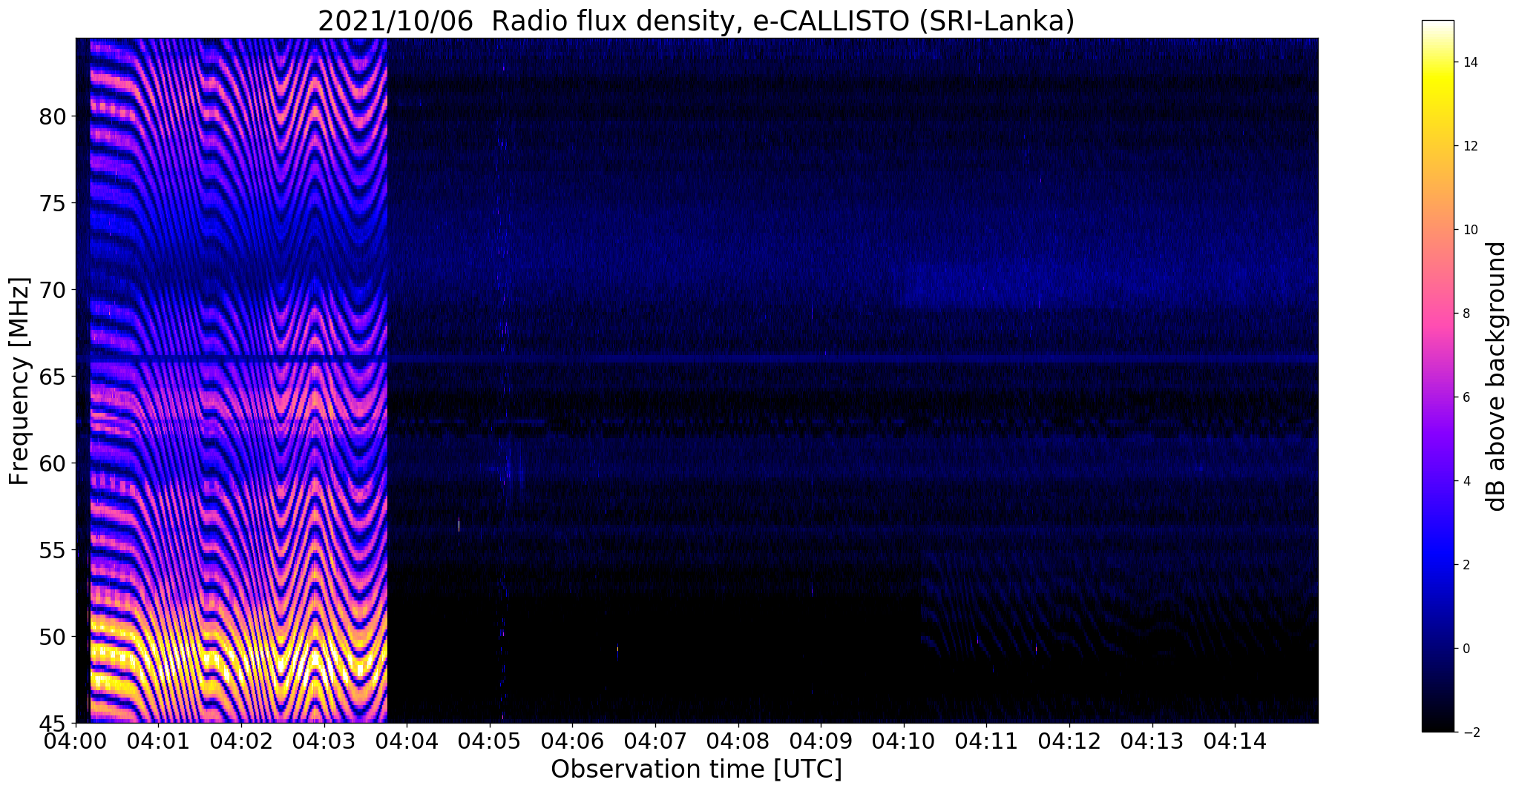Click the 75 MHz frequency tick label
Image resolution: width=1519 pixels, height=791 pixels.
coord(54,203)
